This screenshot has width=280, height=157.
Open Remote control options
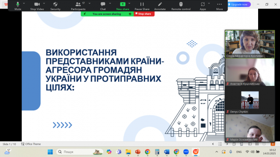coord(181,6)
